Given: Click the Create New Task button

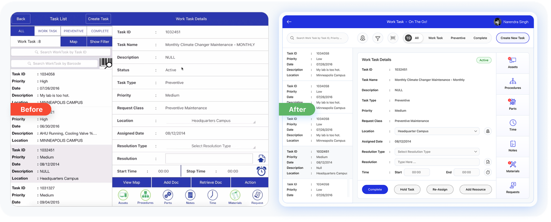Looking at the screenshot, I should pyautogui.click(x=512, y=38).
